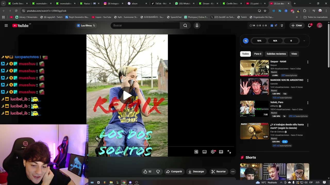330x185 pixels.
Task: Open Sequor - NAMI video thumbnail
Action: coord(254,68)
